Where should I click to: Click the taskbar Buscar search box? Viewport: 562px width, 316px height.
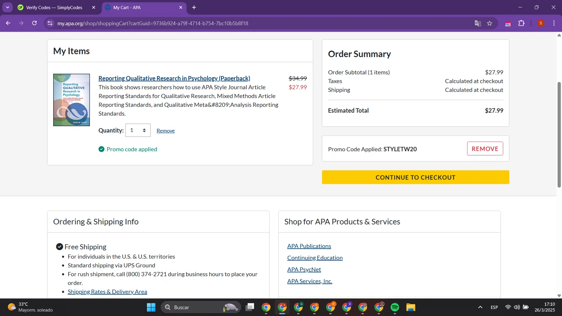point(200,307)
